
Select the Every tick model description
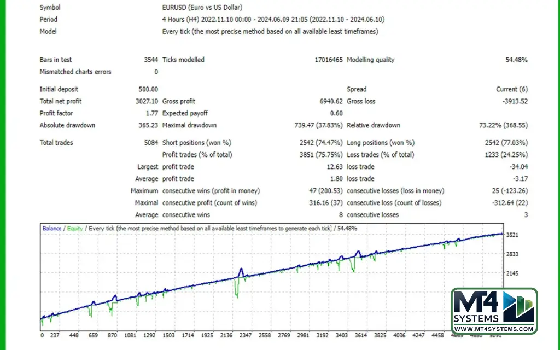(x=270, y=32)
